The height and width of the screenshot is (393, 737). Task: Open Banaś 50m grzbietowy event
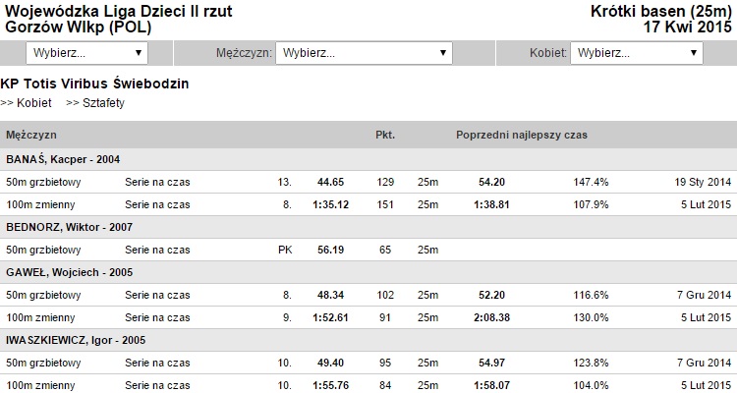[44, 182]
